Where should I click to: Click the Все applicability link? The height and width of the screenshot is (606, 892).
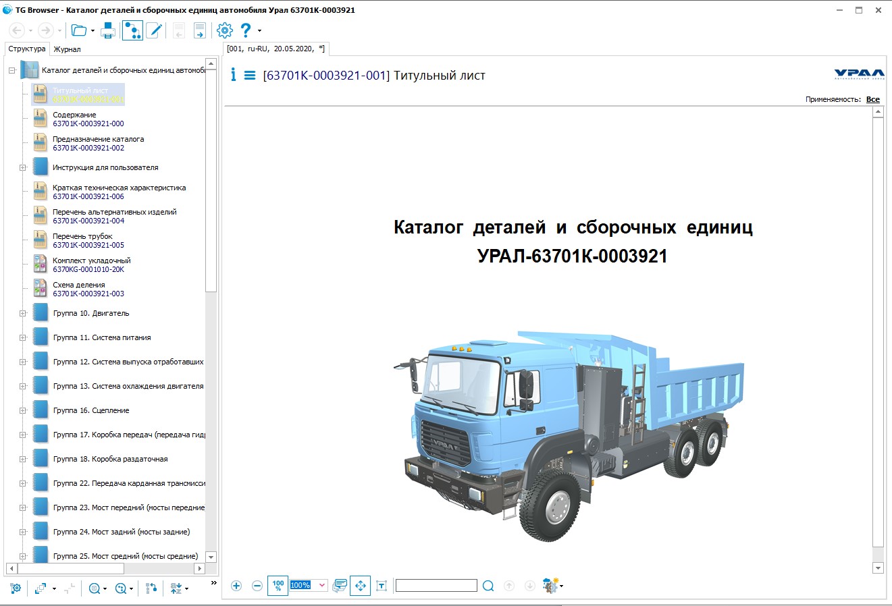tap(873, 99)
